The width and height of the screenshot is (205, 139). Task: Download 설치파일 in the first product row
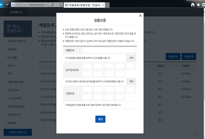pyautogui.click(x=186, y=74)
